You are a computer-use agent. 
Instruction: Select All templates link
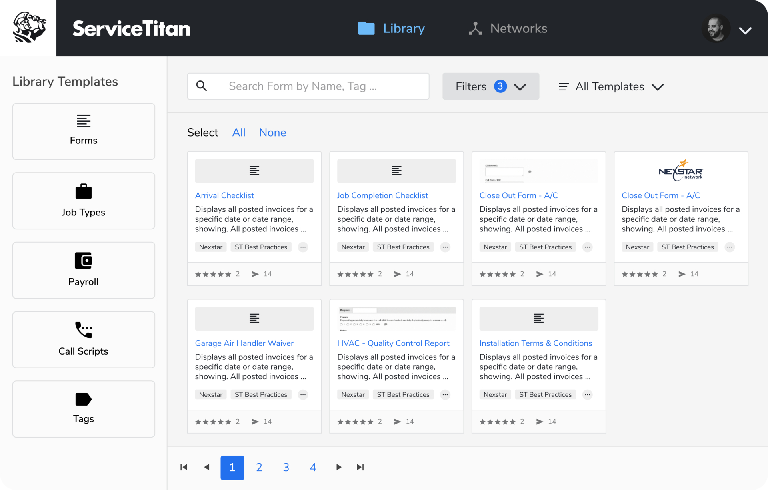point(239,133)
